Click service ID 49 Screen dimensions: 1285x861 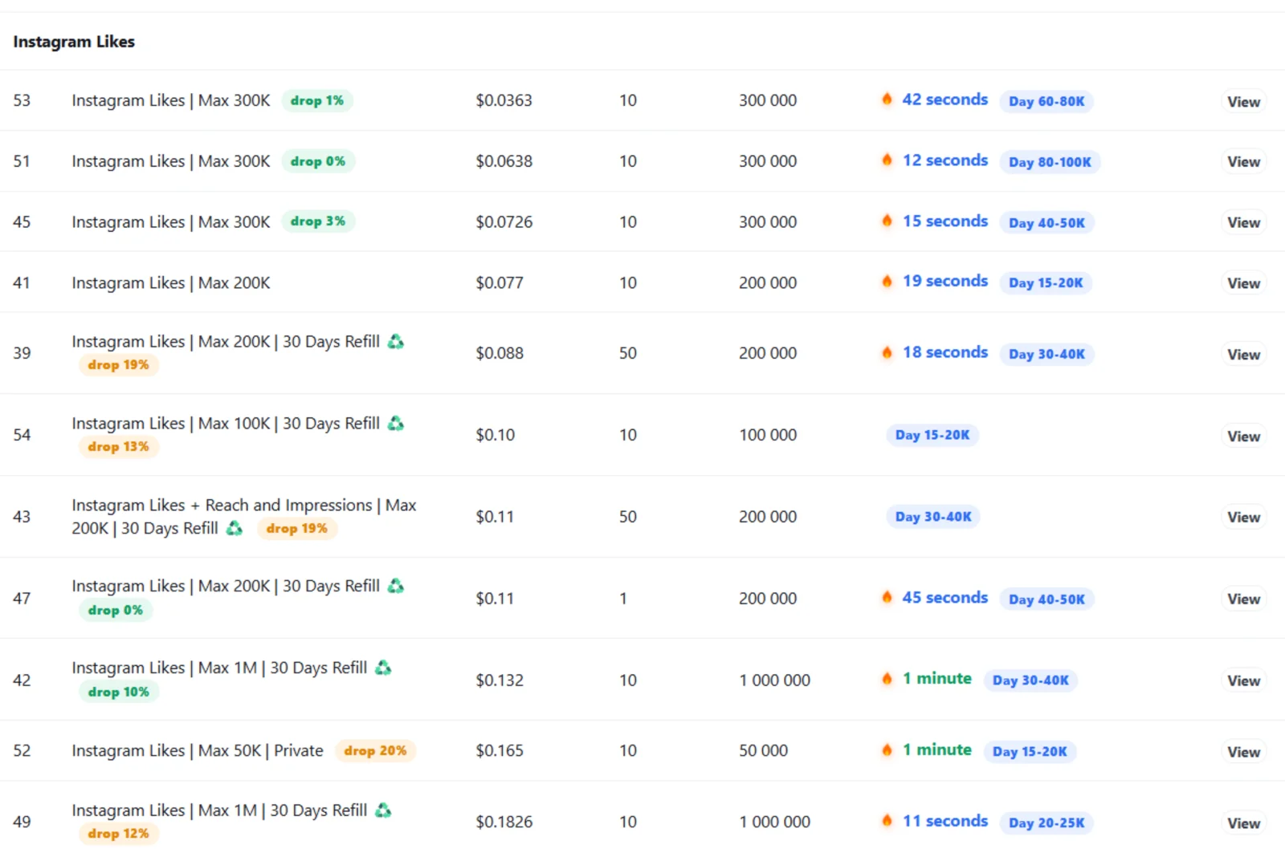[x=22, y=822]
